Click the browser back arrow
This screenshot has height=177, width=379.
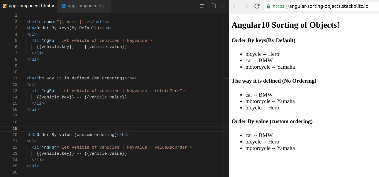pyautogui.click(x=235, y=6)
